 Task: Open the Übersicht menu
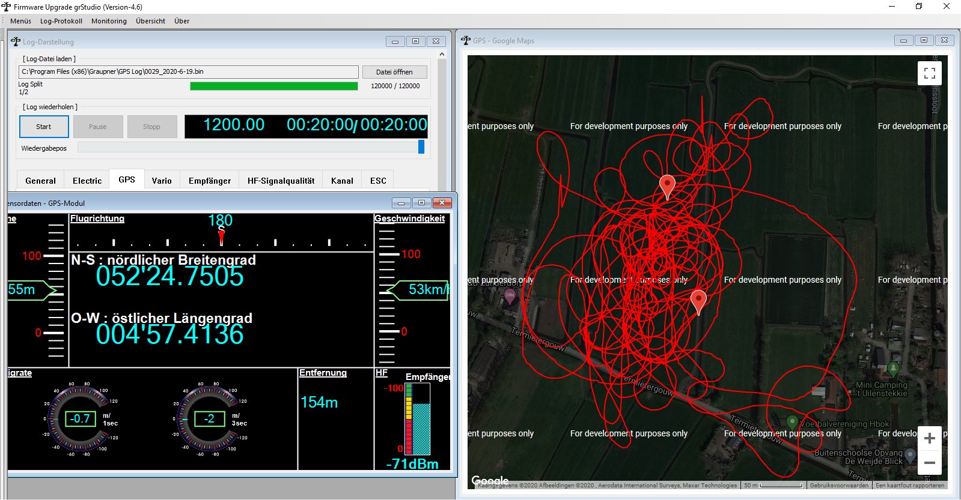tap(150, 21)
